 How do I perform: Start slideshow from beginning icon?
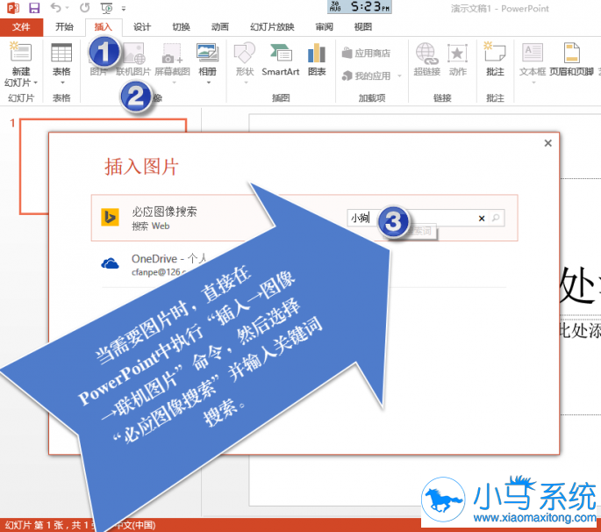click(106, 8)
